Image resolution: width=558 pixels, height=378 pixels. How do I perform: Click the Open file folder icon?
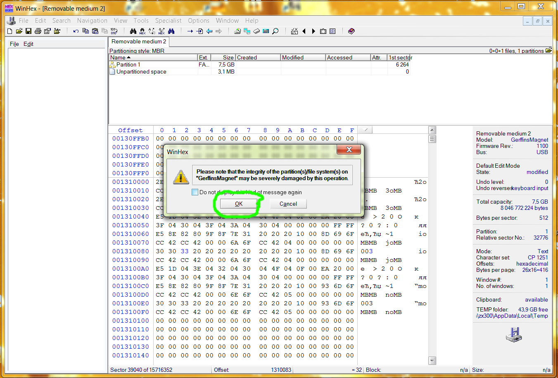[x=19, y=31]
